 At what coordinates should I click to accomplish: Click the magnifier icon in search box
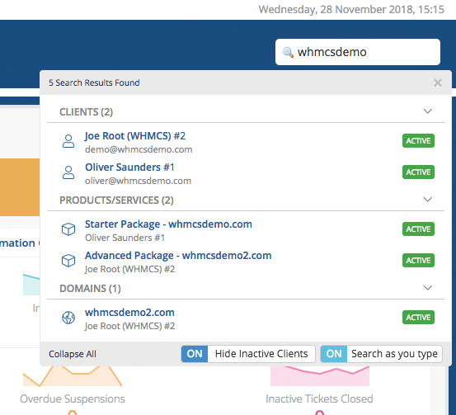point(288,52)
